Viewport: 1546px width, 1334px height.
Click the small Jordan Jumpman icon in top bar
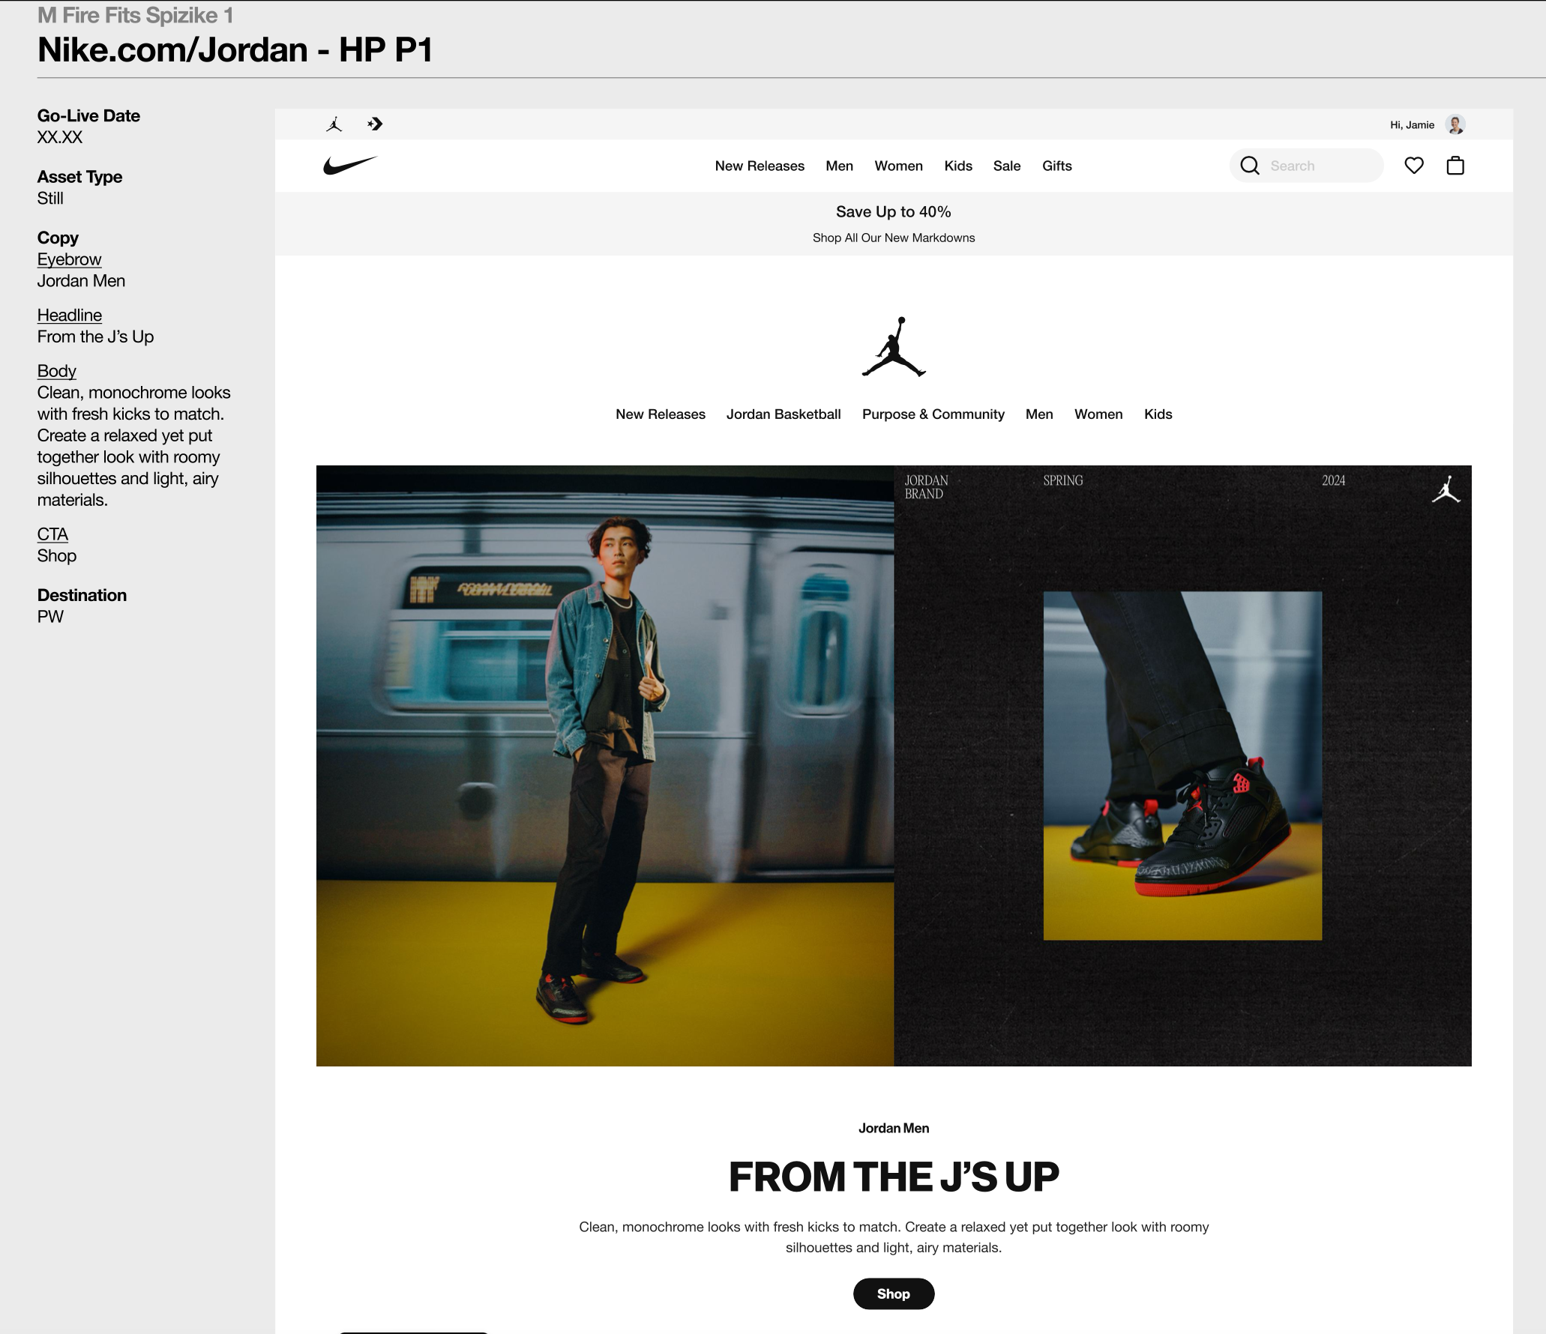click(334, 124)
